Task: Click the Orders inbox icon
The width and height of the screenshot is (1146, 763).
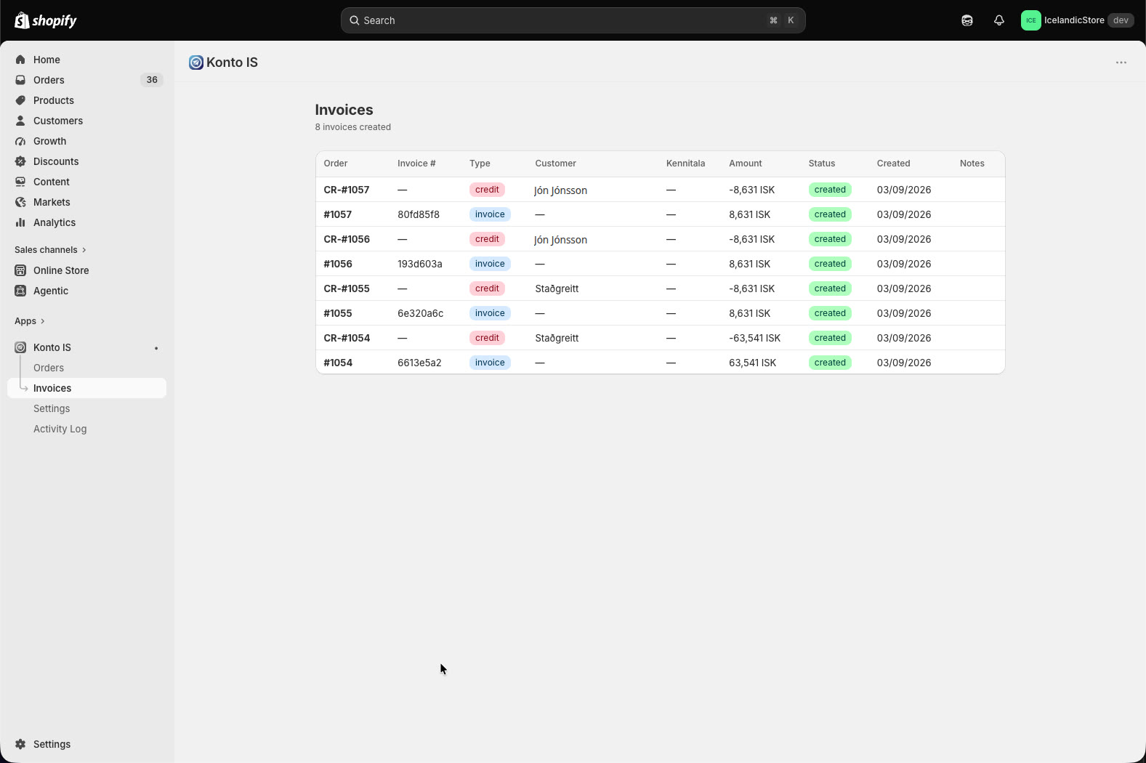Action: (20, 80)
